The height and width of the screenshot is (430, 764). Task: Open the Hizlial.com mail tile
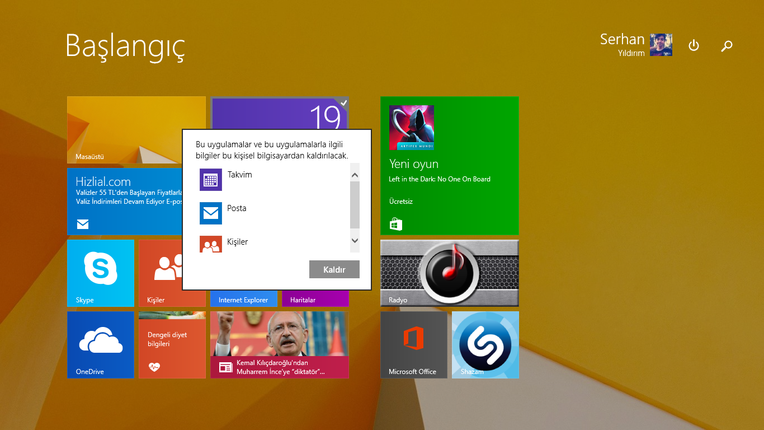[124, 202]
